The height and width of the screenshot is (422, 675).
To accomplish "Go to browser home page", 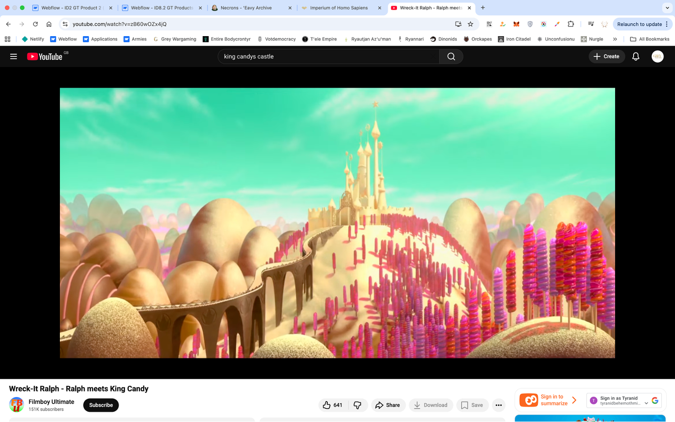I will pyautogui.click(x=49, y=24).
